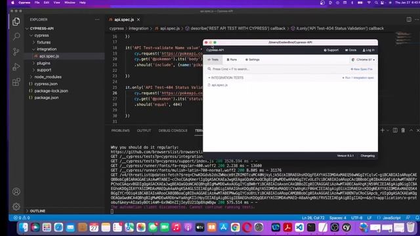420x236 pixels.
Task: Collapse the integration folder
Action: (x=33, y=49)
